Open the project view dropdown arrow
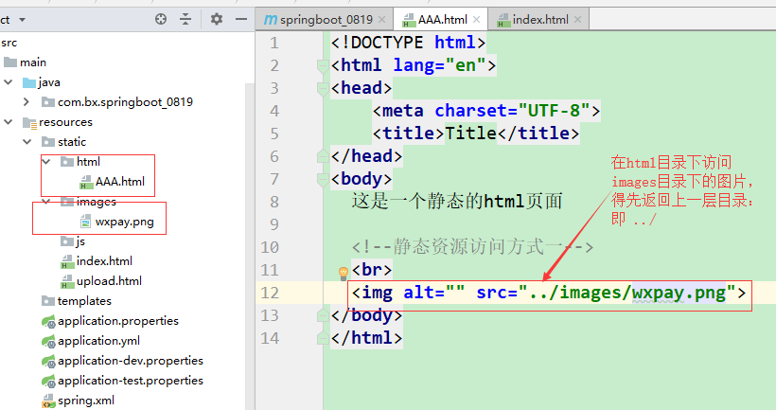The image size is (776, 410). (23, 20)
